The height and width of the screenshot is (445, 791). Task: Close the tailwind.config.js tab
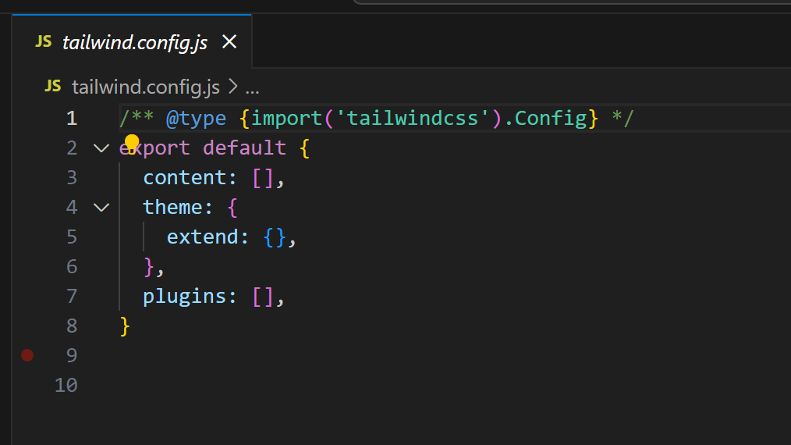[229, 42]
